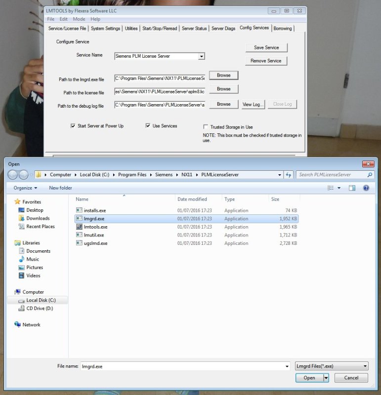381x395 pixels.
Task: Click the folder icon in the address bar
Action: (x=39, y=175)
